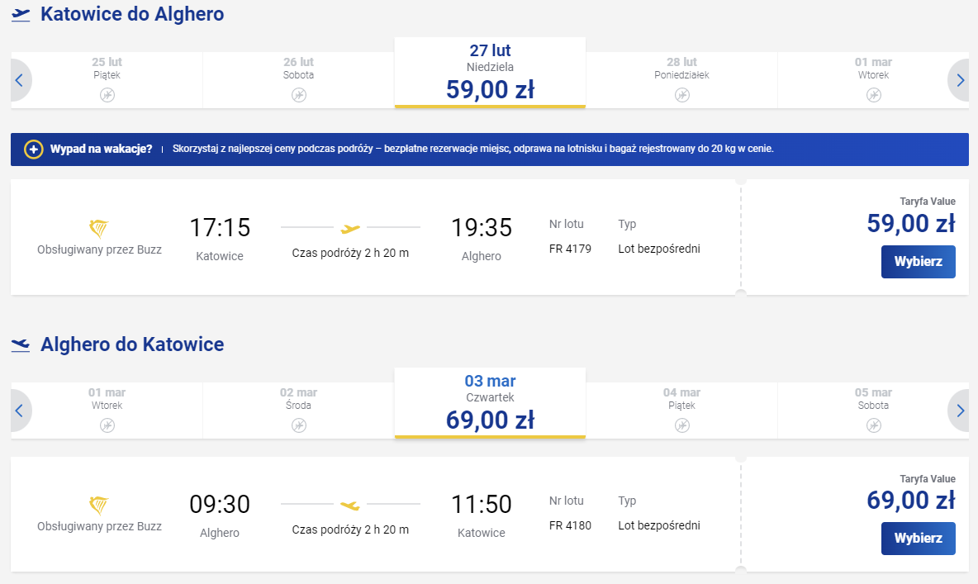Click the Ryanair harp logo on flight FR 4179
The image size is (978, 584).
98,229
